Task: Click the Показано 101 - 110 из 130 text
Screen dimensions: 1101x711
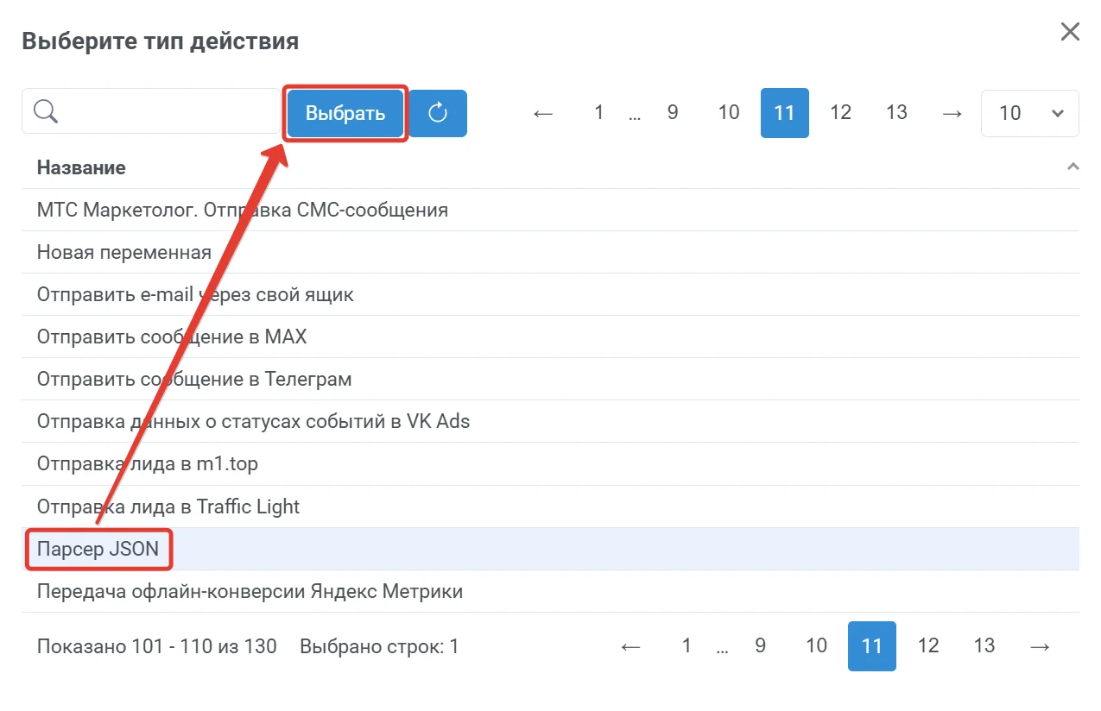Action: point(157,646)
